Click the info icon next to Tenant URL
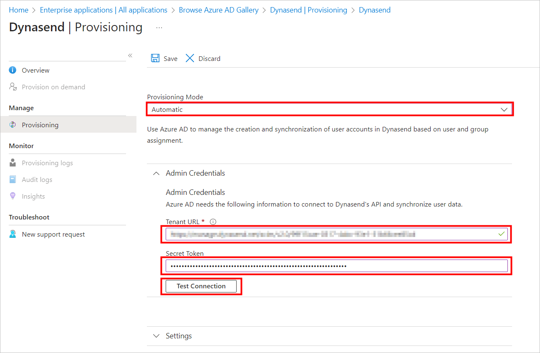This screenshot has height=353, width=540. (x=213, y=222)
